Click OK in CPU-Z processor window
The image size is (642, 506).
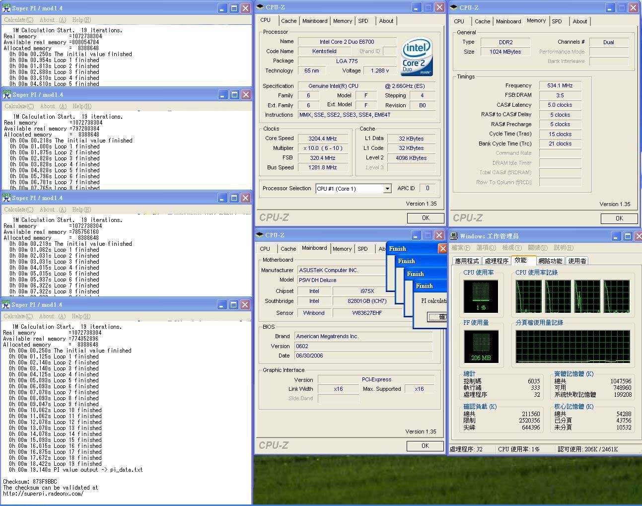coord(426,218)
